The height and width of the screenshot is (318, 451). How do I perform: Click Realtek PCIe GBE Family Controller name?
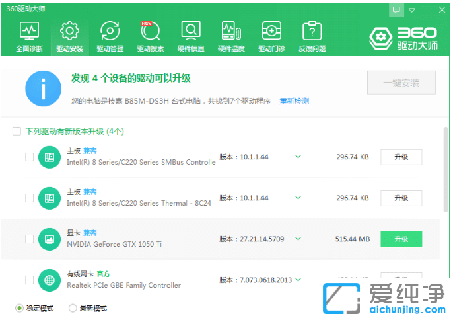coord(124,285)
